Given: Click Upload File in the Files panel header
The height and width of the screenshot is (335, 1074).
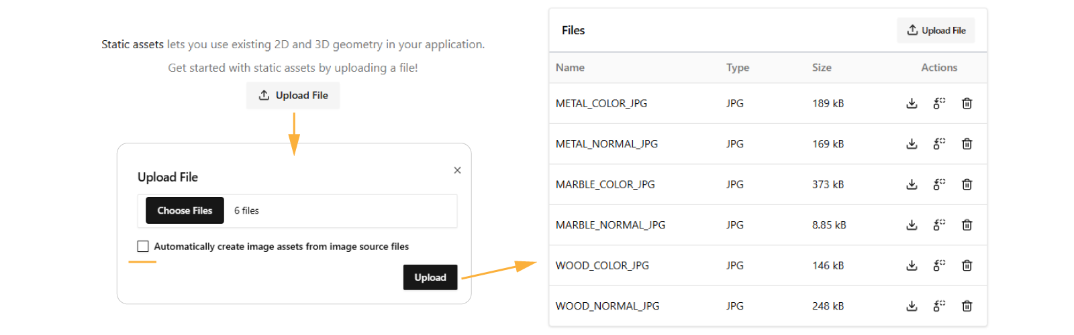Looking at the screenshot, I should [936, 30].
